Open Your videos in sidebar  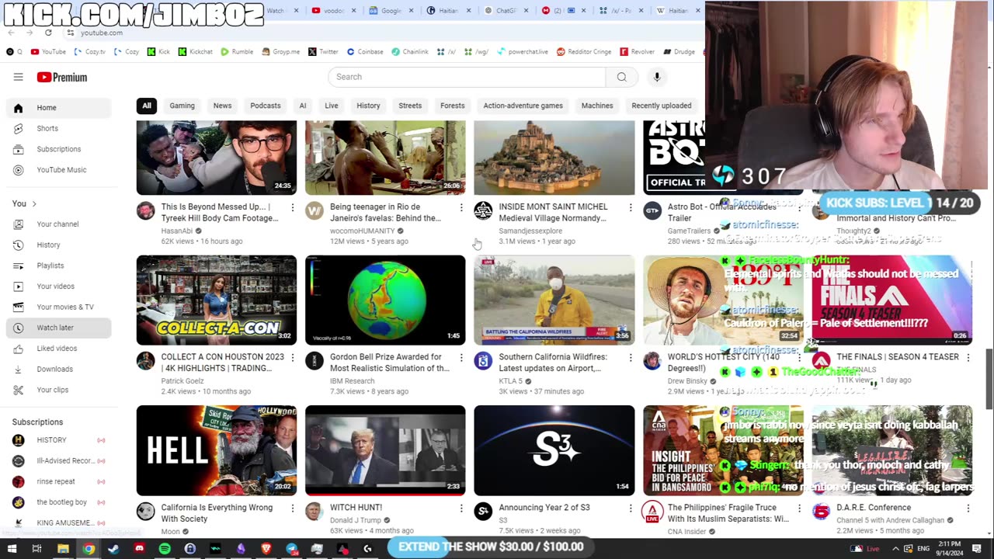click(x=58, y=286)
